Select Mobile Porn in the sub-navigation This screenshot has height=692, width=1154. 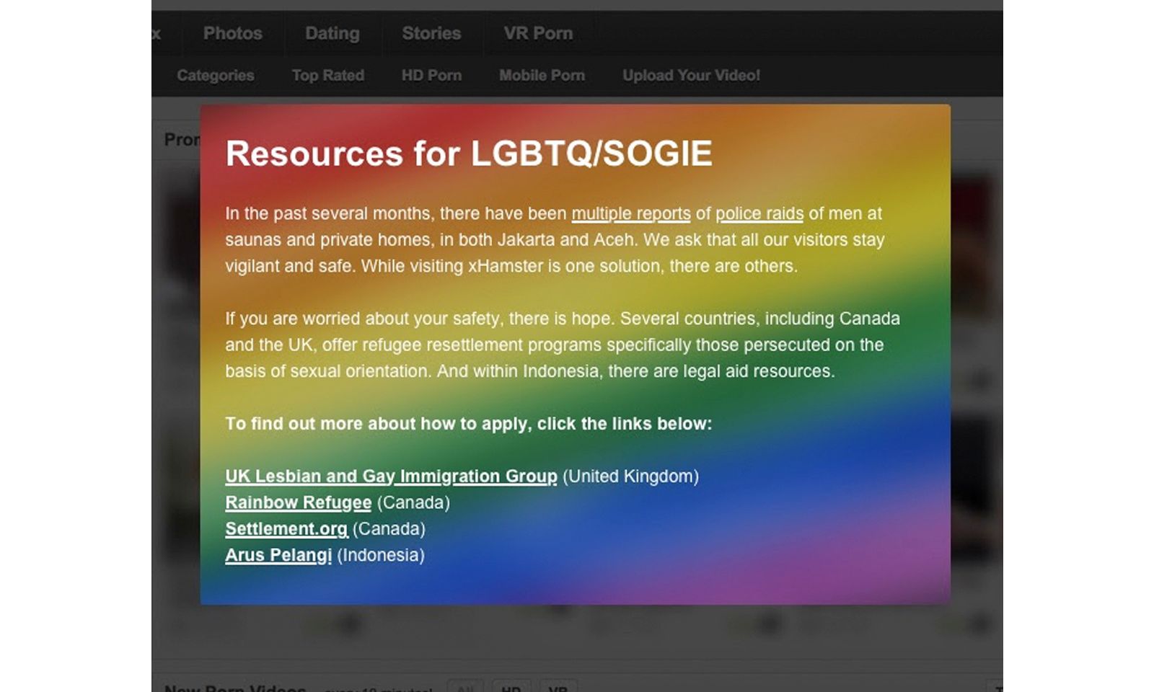click(542, 75)
